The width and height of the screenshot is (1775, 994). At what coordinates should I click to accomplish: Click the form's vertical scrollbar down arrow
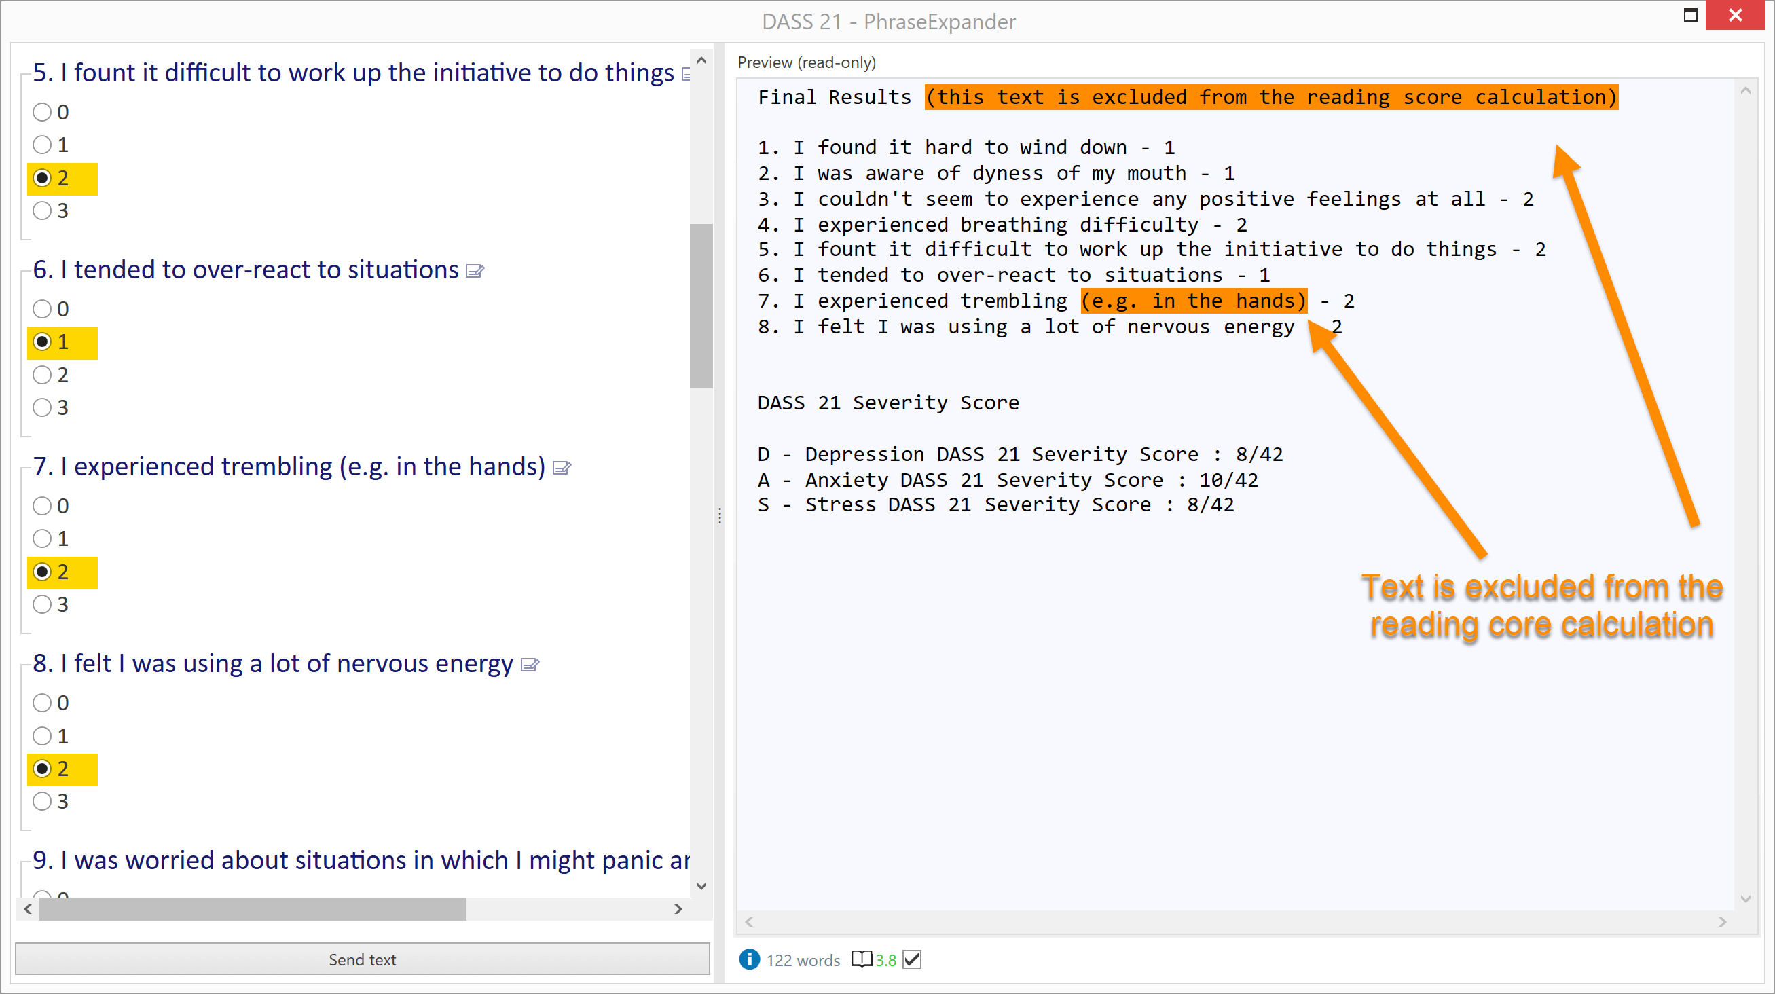701,886
